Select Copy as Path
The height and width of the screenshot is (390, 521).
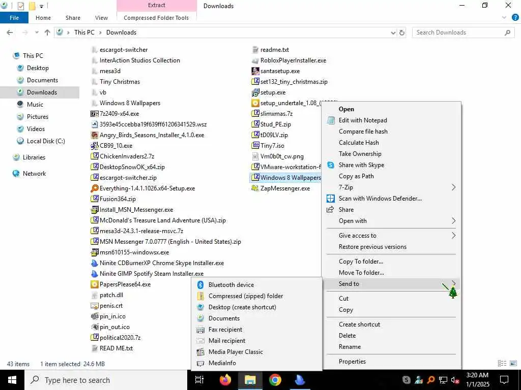point(356,176)
